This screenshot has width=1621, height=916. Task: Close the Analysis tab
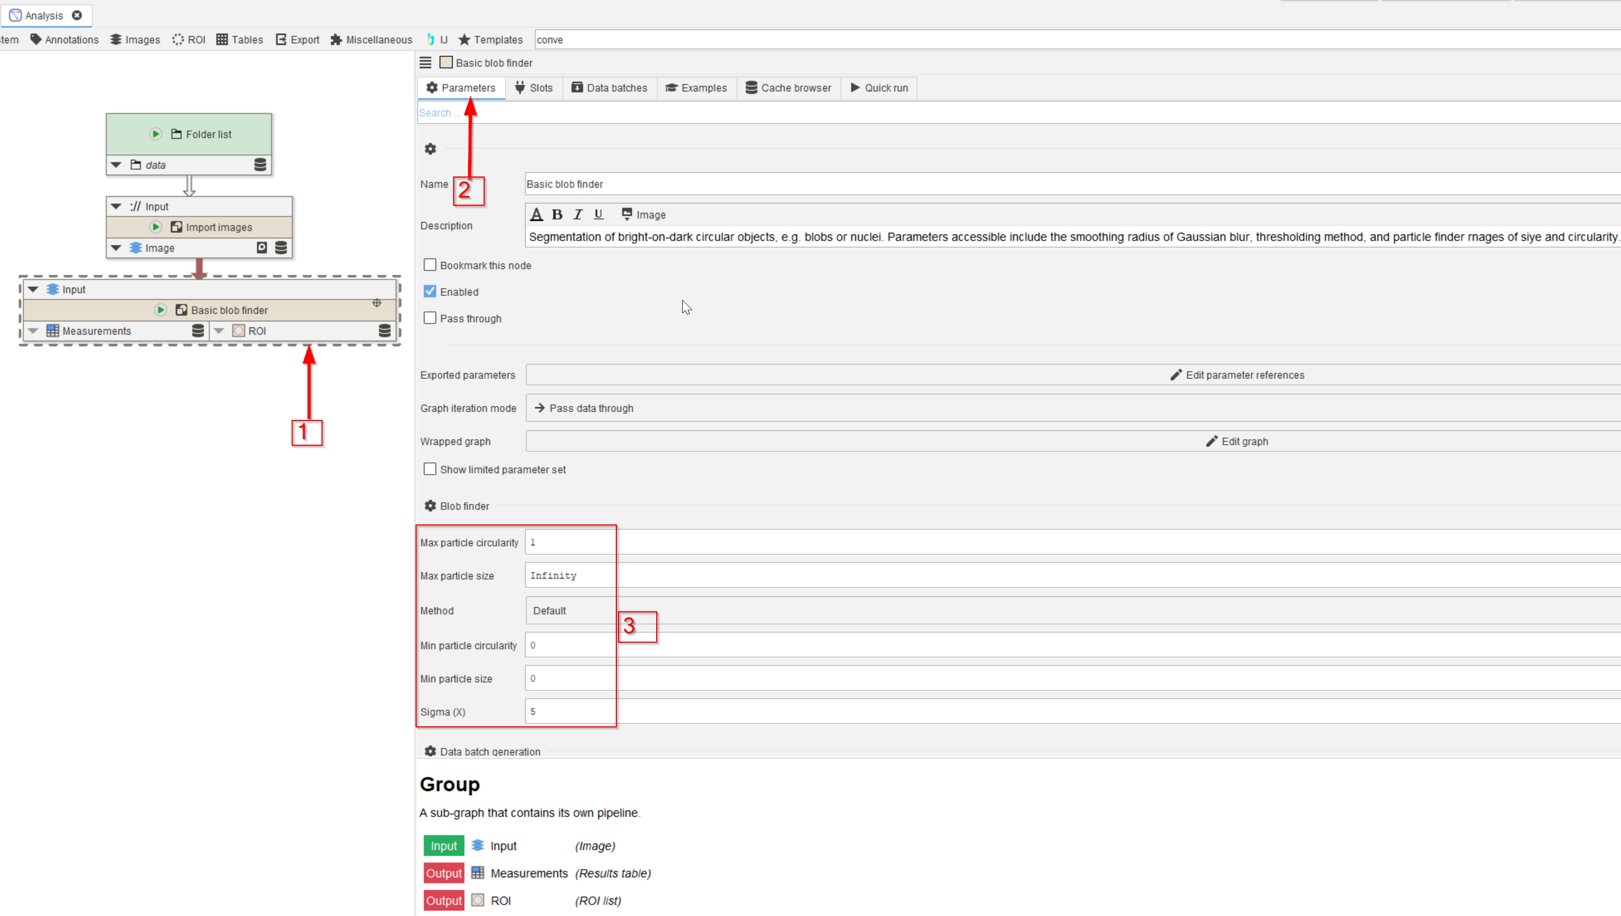77,15
